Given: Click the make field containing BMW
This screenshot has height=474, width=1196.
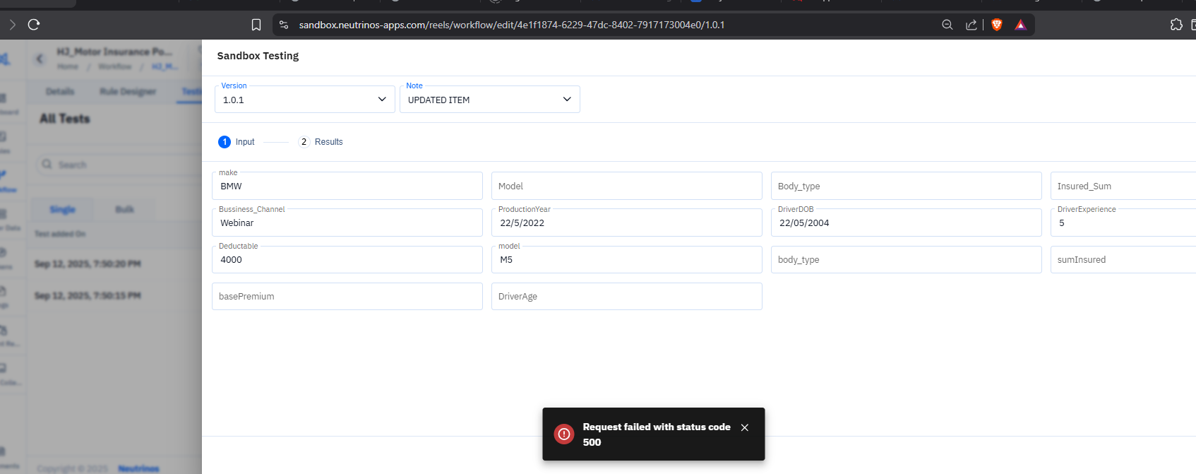Looking at the screenshot, I should [347, 186].
